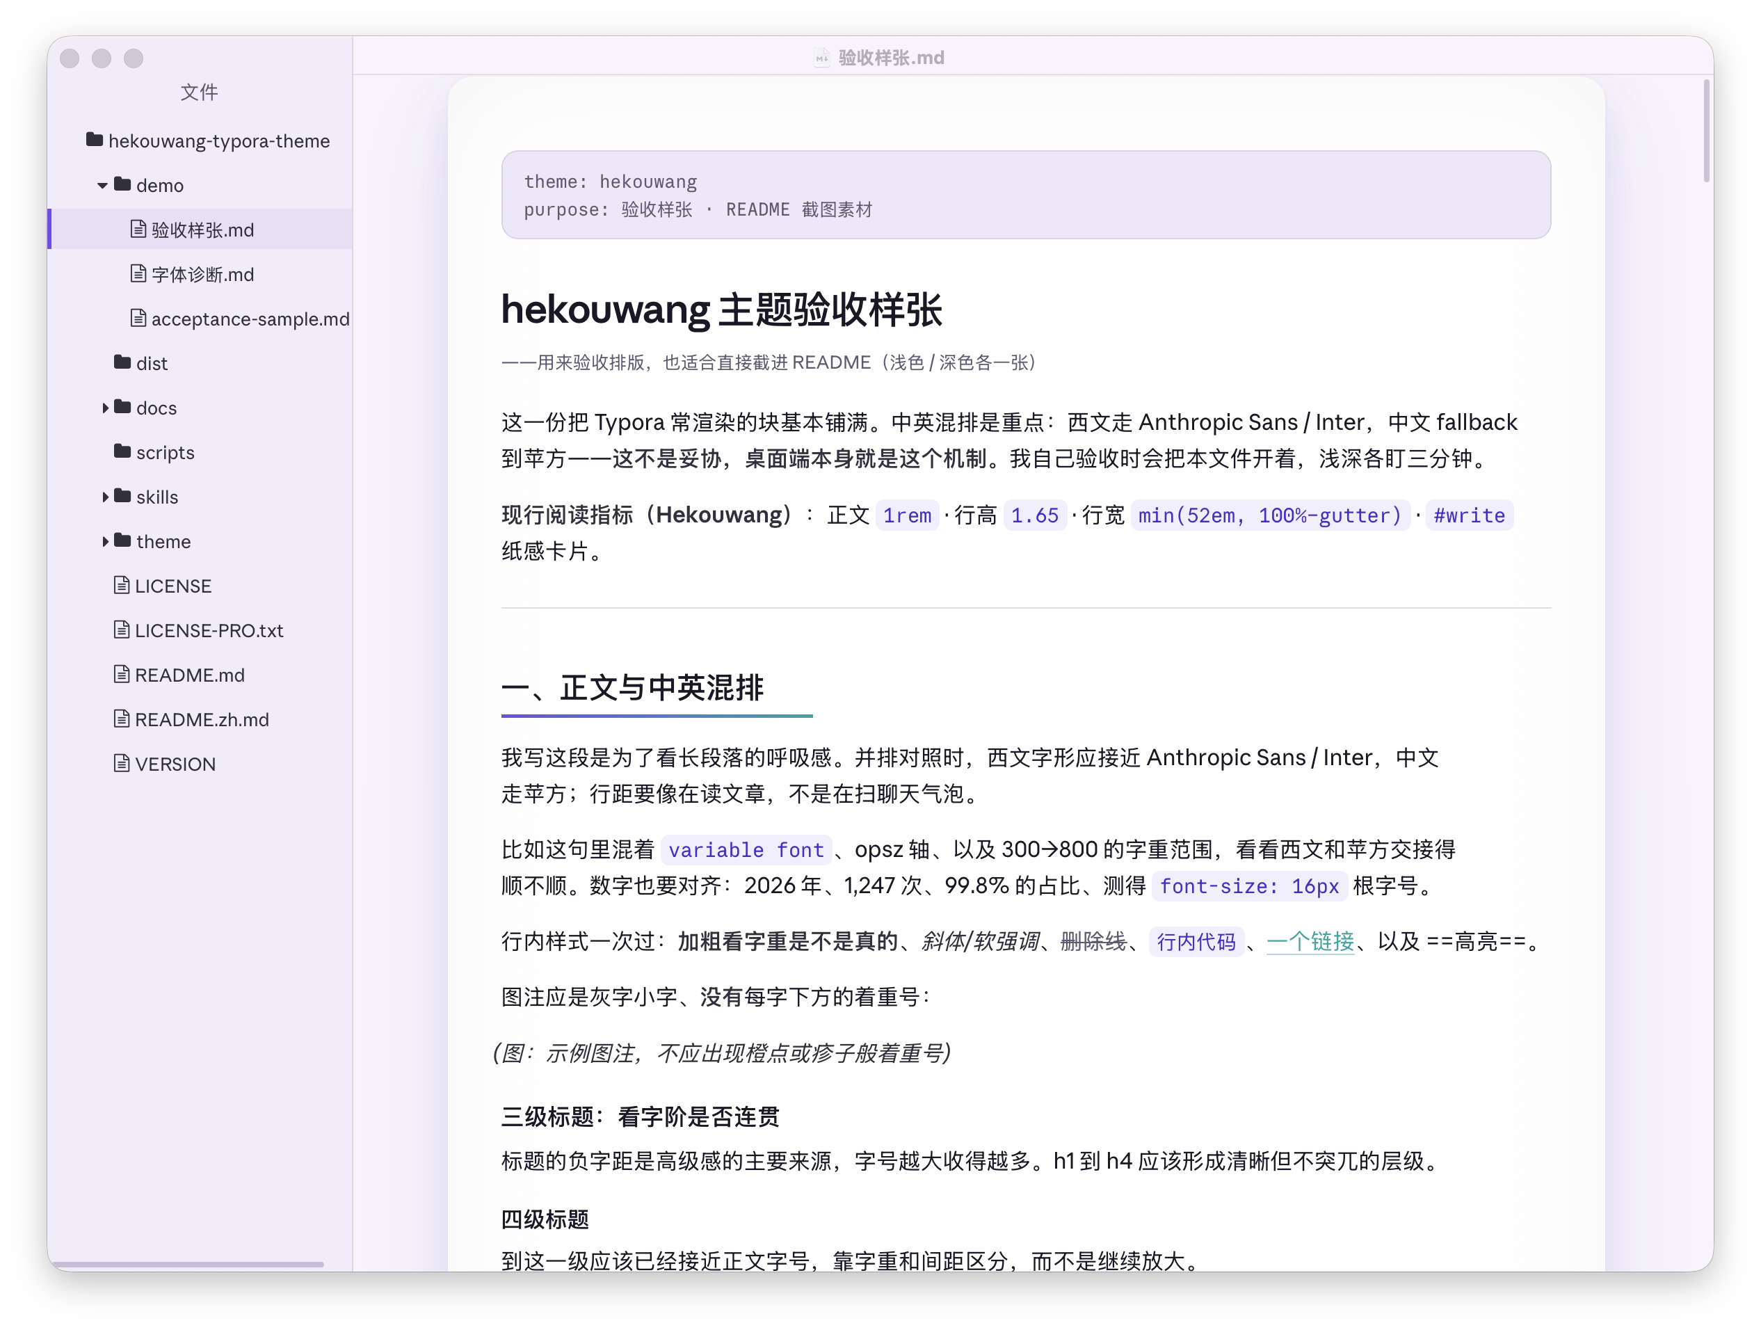Click the editor vertical scrollbar thumb

(1706, 131)
